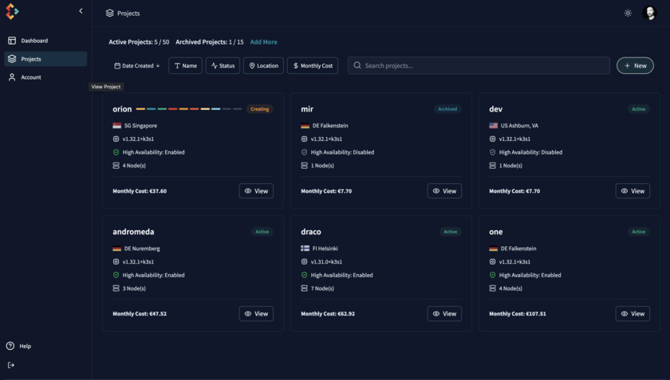Open the Dashboard page from sidebar

tap(33, 41)
